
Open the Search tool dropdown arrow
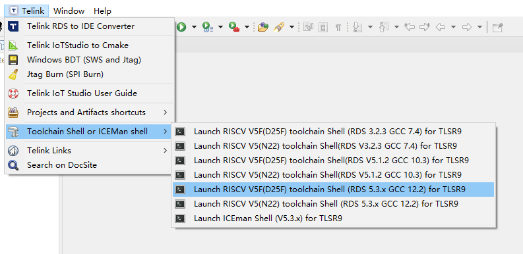292,27
